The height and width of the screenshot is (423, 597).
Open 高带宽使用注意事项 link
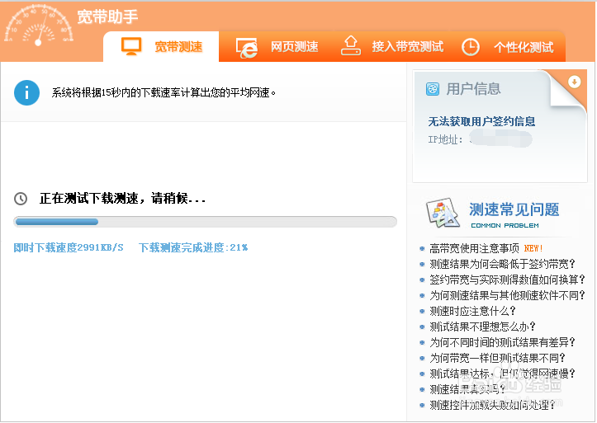[474, 248]
